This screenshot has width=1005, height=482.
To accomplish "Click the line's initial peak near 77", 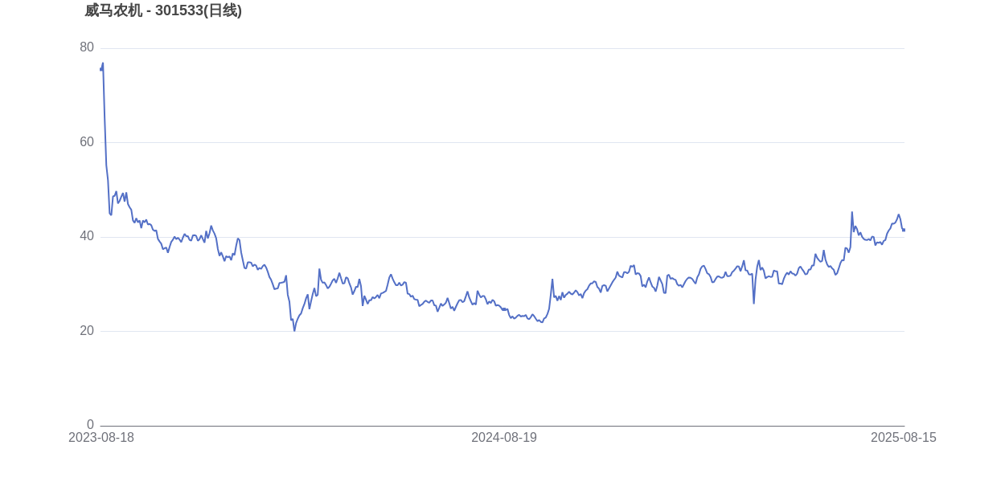I will coord(103,63).
